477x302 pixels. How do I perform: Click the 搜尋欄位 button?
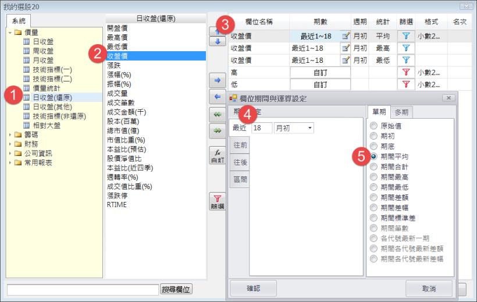click(176, 289)
